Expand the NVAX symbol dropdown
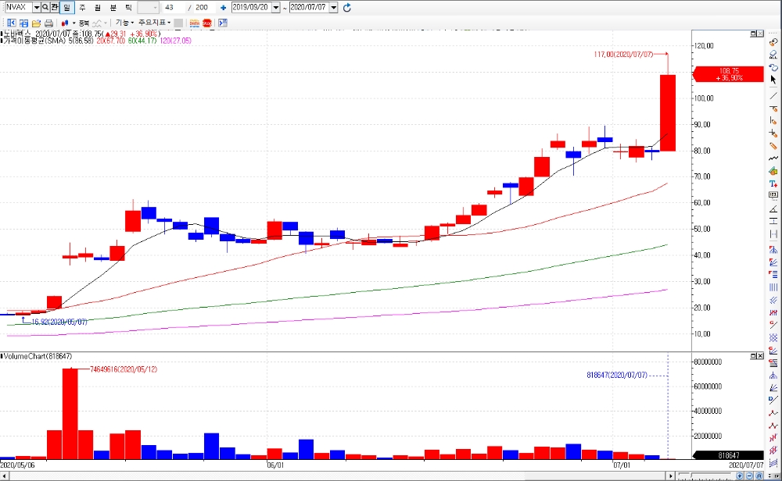Screen dimensions: 782x481 pos(37,8)
